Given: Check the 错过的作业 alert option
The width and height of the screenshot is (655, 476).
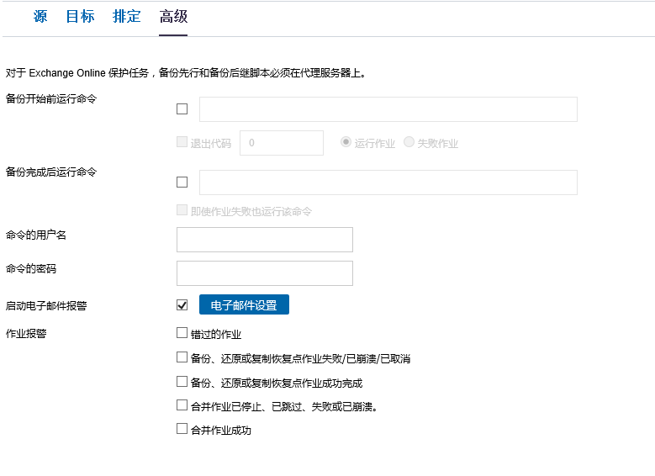Looking at the screenshot, I should [182, 333].
